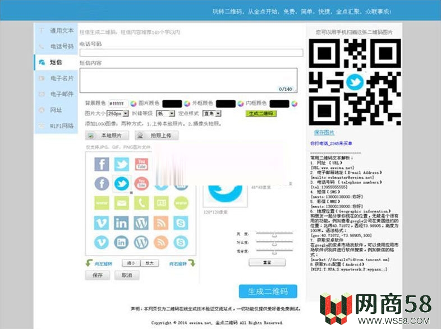The height and width of the screenshot is (329, 441).
Task: Click the 拍照上传 webcam button
Action: [x=157, y=136]
